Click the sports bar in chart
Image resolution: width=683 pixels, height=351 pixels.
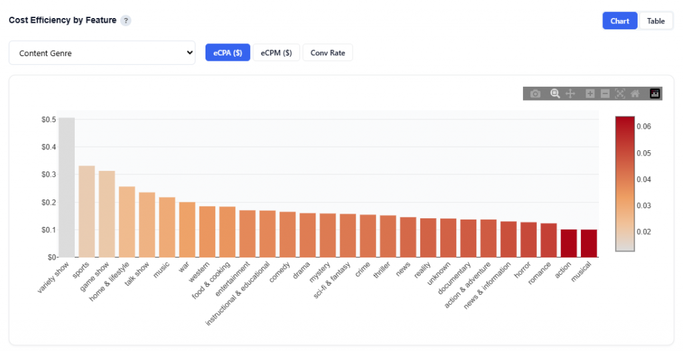(x=87, y=212)
